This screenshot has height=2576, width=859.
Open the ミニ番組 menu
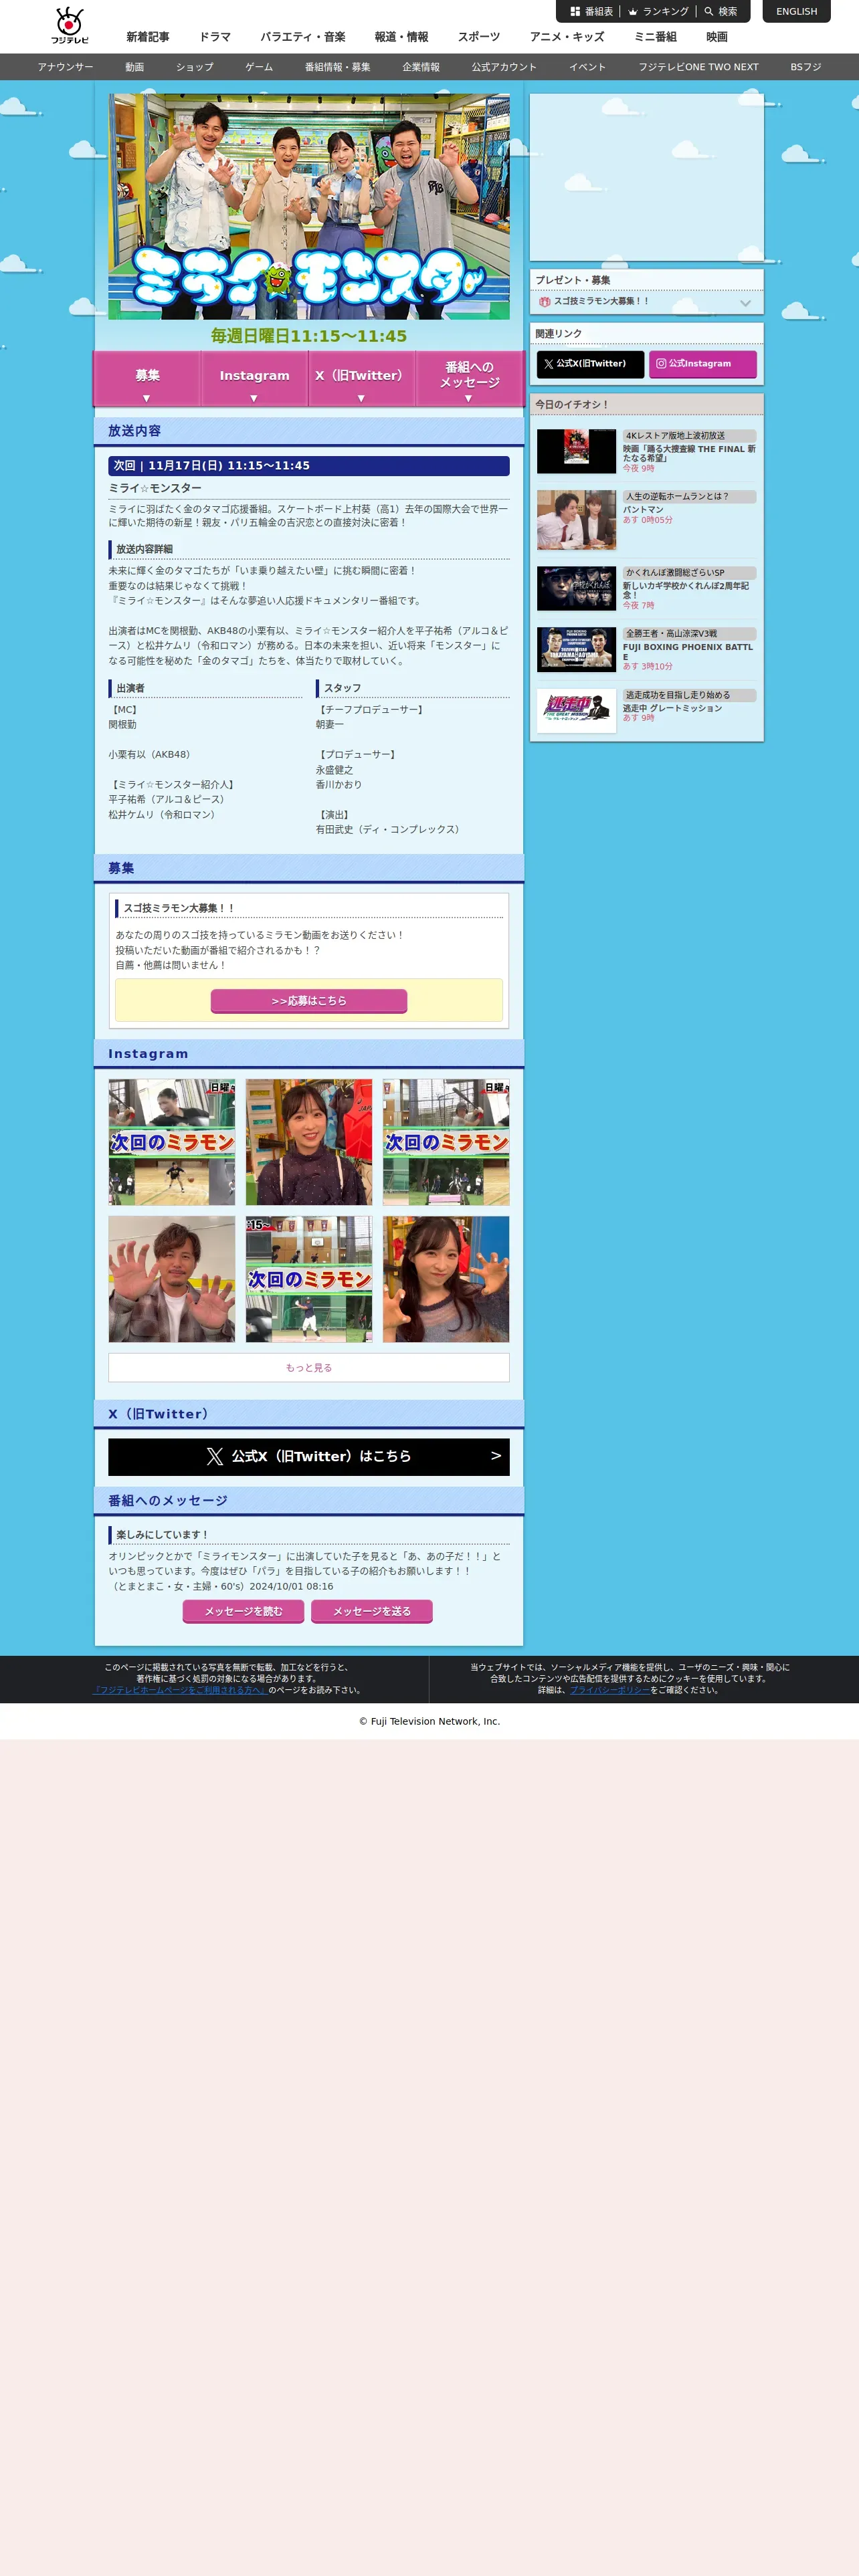point(655,37)
